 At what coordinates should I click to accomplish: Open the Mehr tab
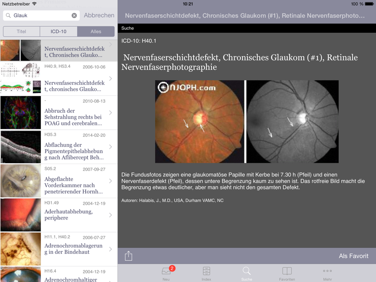tap(327, 274)
